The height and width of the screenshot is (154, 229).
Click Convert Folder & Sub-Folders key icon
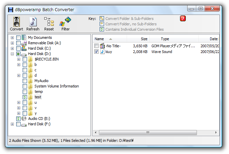point(102,18)
